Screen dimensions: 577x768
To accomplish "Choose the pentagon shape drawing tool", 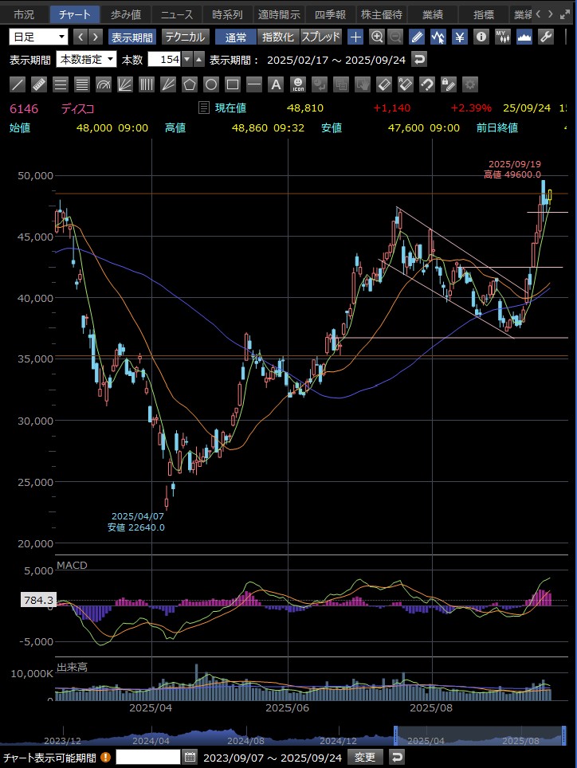I will [x=189, y=84].
